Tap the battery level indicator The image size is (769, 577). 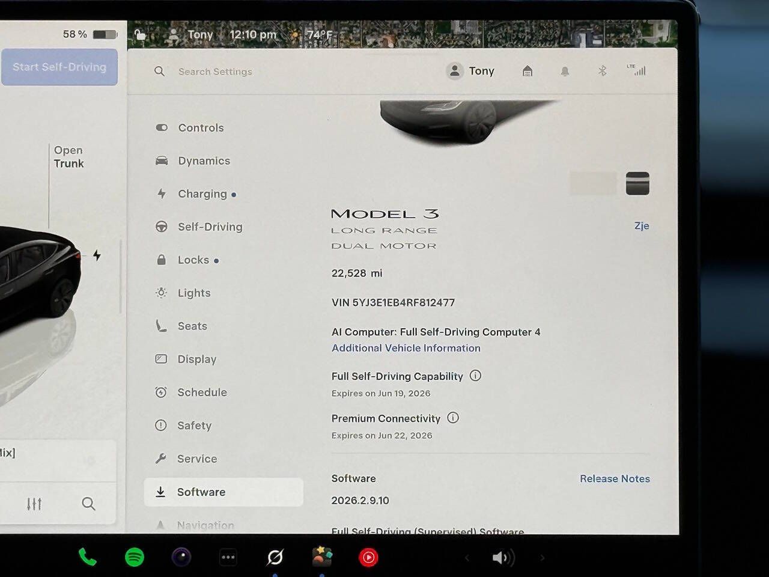(90, 34)
